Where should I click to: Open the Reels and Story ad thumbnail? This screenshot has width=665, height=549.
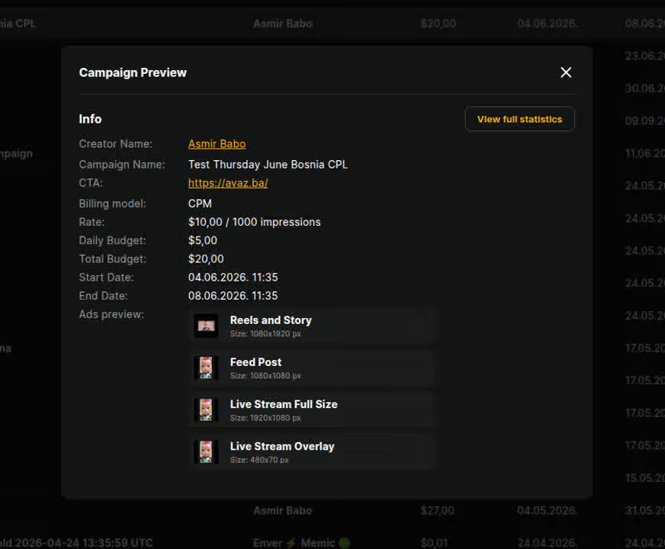[x=206, y=326]
